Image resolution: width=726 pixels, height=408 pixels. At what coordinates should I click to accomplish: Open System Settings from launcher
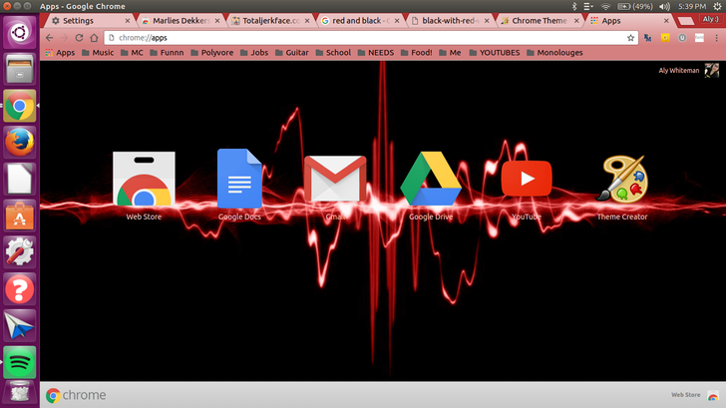[x=20, y=252]
